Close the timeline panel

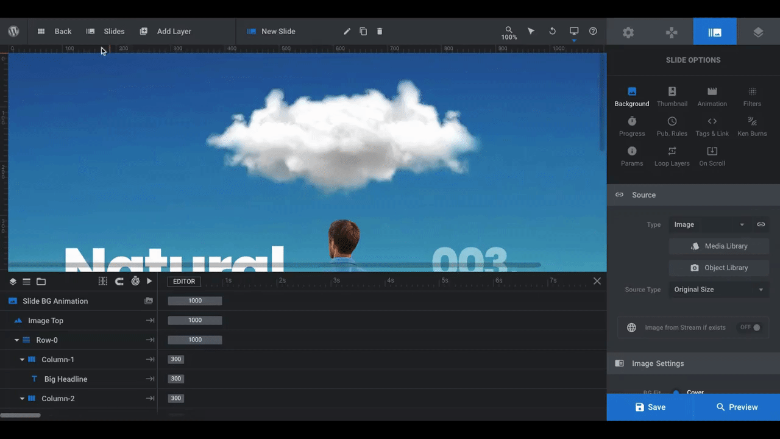tap(597, 281)
